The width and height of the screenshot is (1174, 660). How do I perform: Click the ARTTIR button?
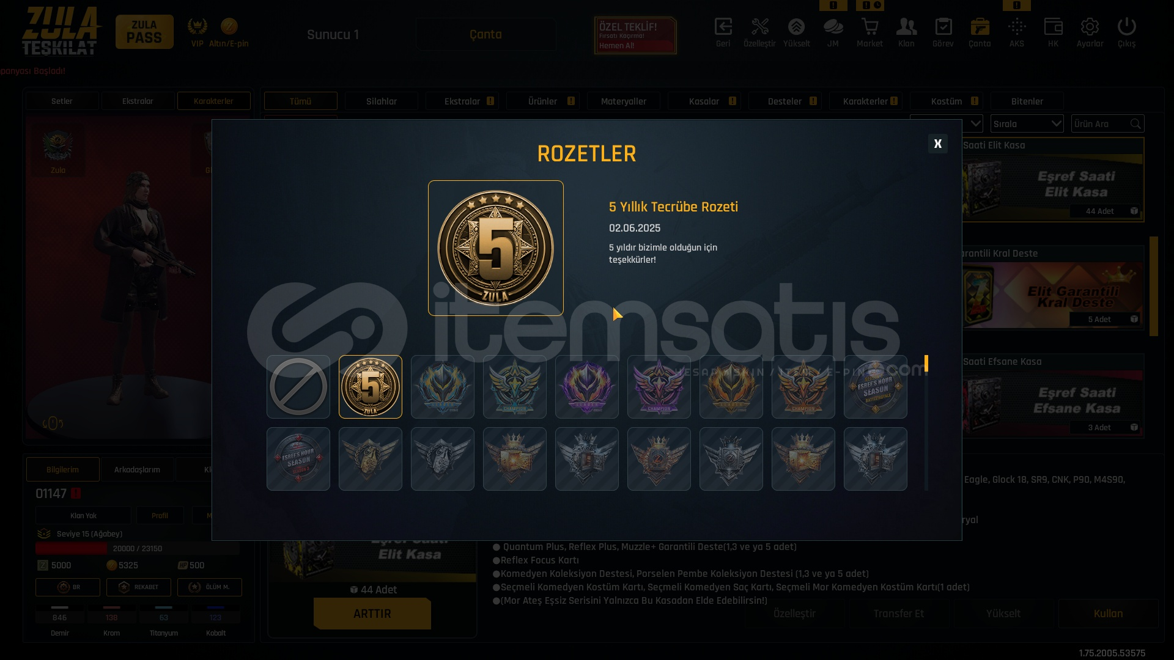[x=372, y=614]
